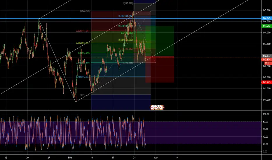
Task: Click the Feb date label on time axis
Action: tap(70, 158)
